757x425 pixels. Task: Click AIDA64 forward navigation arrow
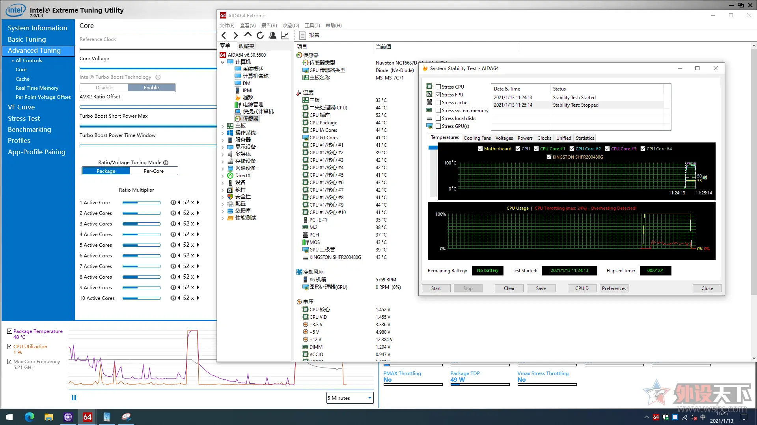point(236,35)
